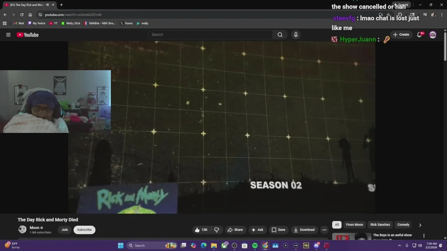Screen dimensions: 447x251
Task: Mute the tab using its speaker icon
Action: [x=47, y=5]
